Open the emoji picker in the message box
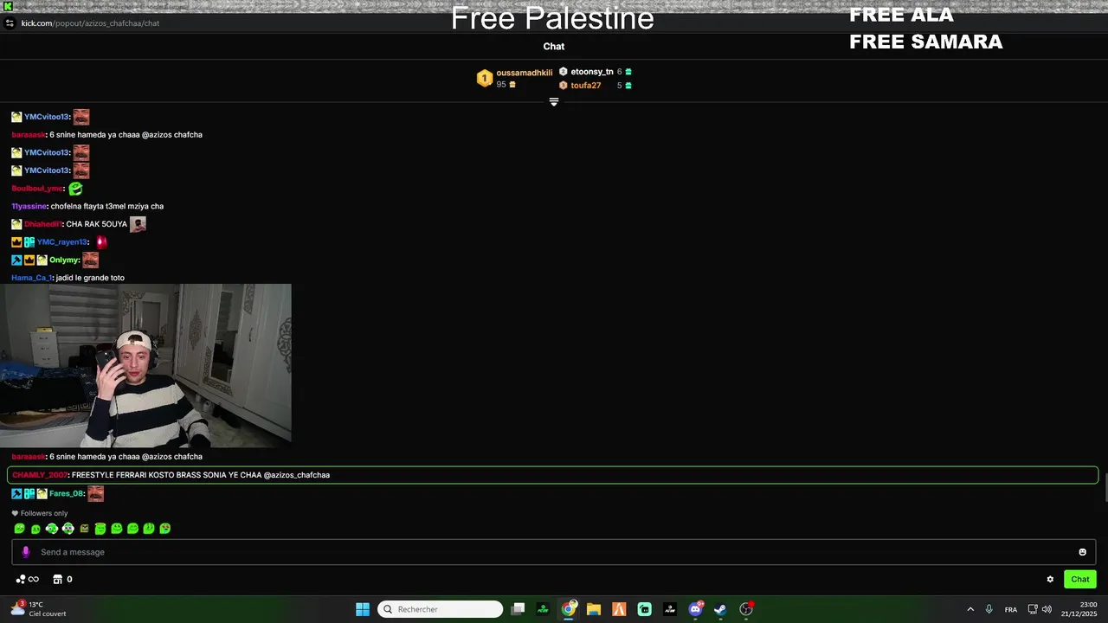1108x623 pixels. tap(1082, 552)
